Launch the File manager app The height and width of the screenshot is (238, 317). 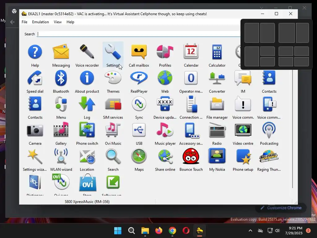pyautogui.click(x=217, y=104)
